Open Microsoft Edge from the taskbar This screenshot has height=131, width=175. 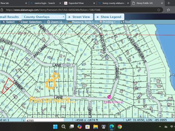112,127
